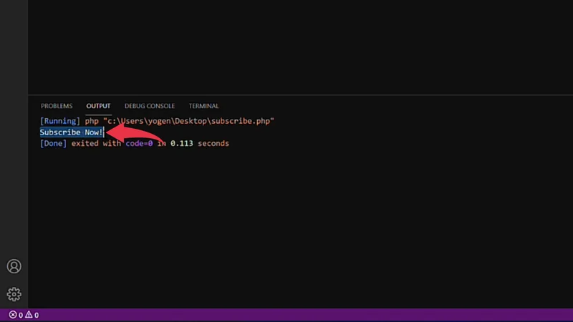
Task: Click the [Done] label in output
Action: pos(54,143)
